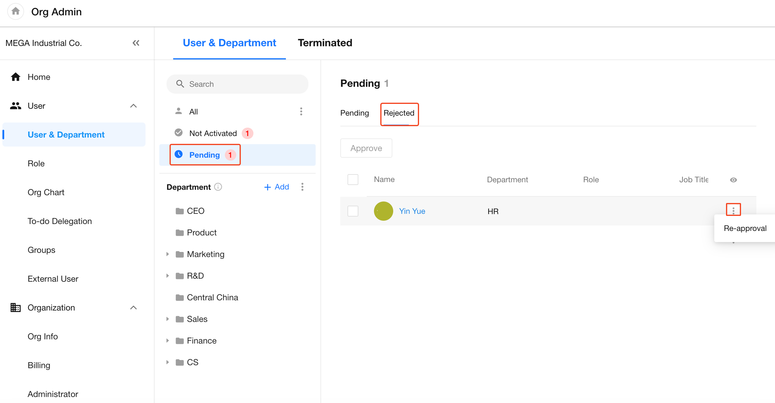Viewport: 775px width, 403px height.
Task: Open Yin Yue row more-options menu
Action: 733,210
